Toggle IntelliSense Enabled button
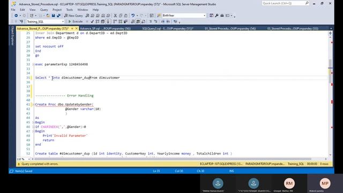This screenshot has height=193, width=343. point(108,21)
